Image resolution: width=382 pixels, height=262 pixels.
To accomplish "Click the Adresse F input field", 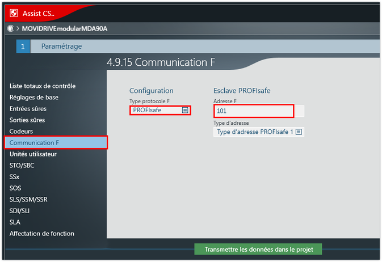I will pos(253,111).
